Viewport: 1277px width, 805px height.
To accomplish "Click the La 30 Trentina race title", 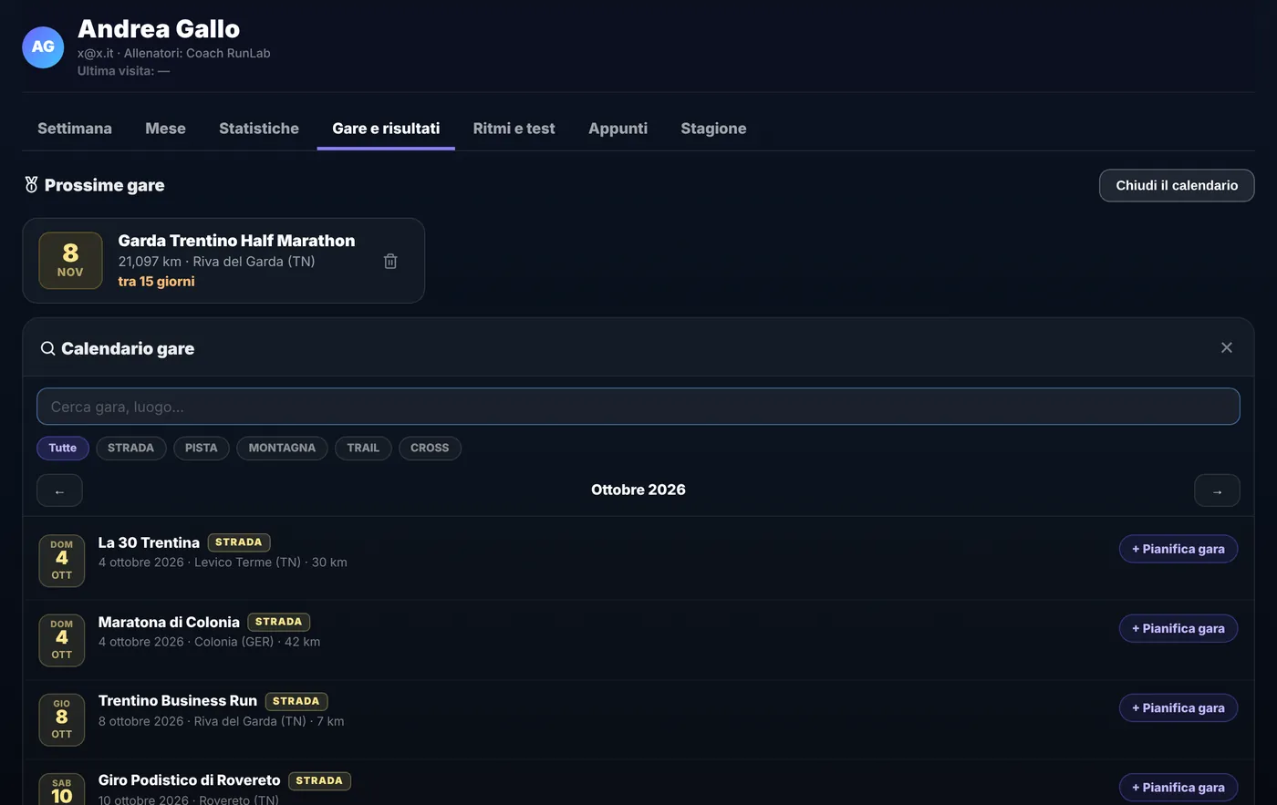I will [149, 542].
